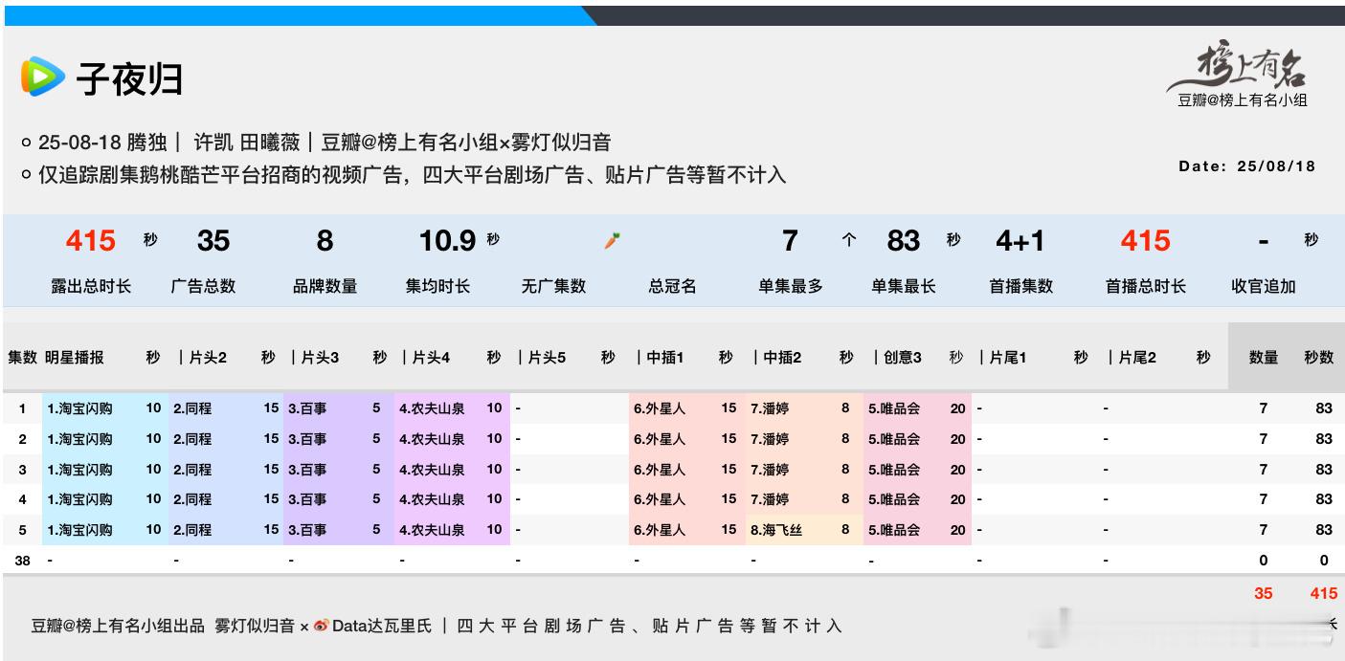Click the carrot icon above 无广集数
Viewport: 1345px width, 661px height.
tap(613, 241)
